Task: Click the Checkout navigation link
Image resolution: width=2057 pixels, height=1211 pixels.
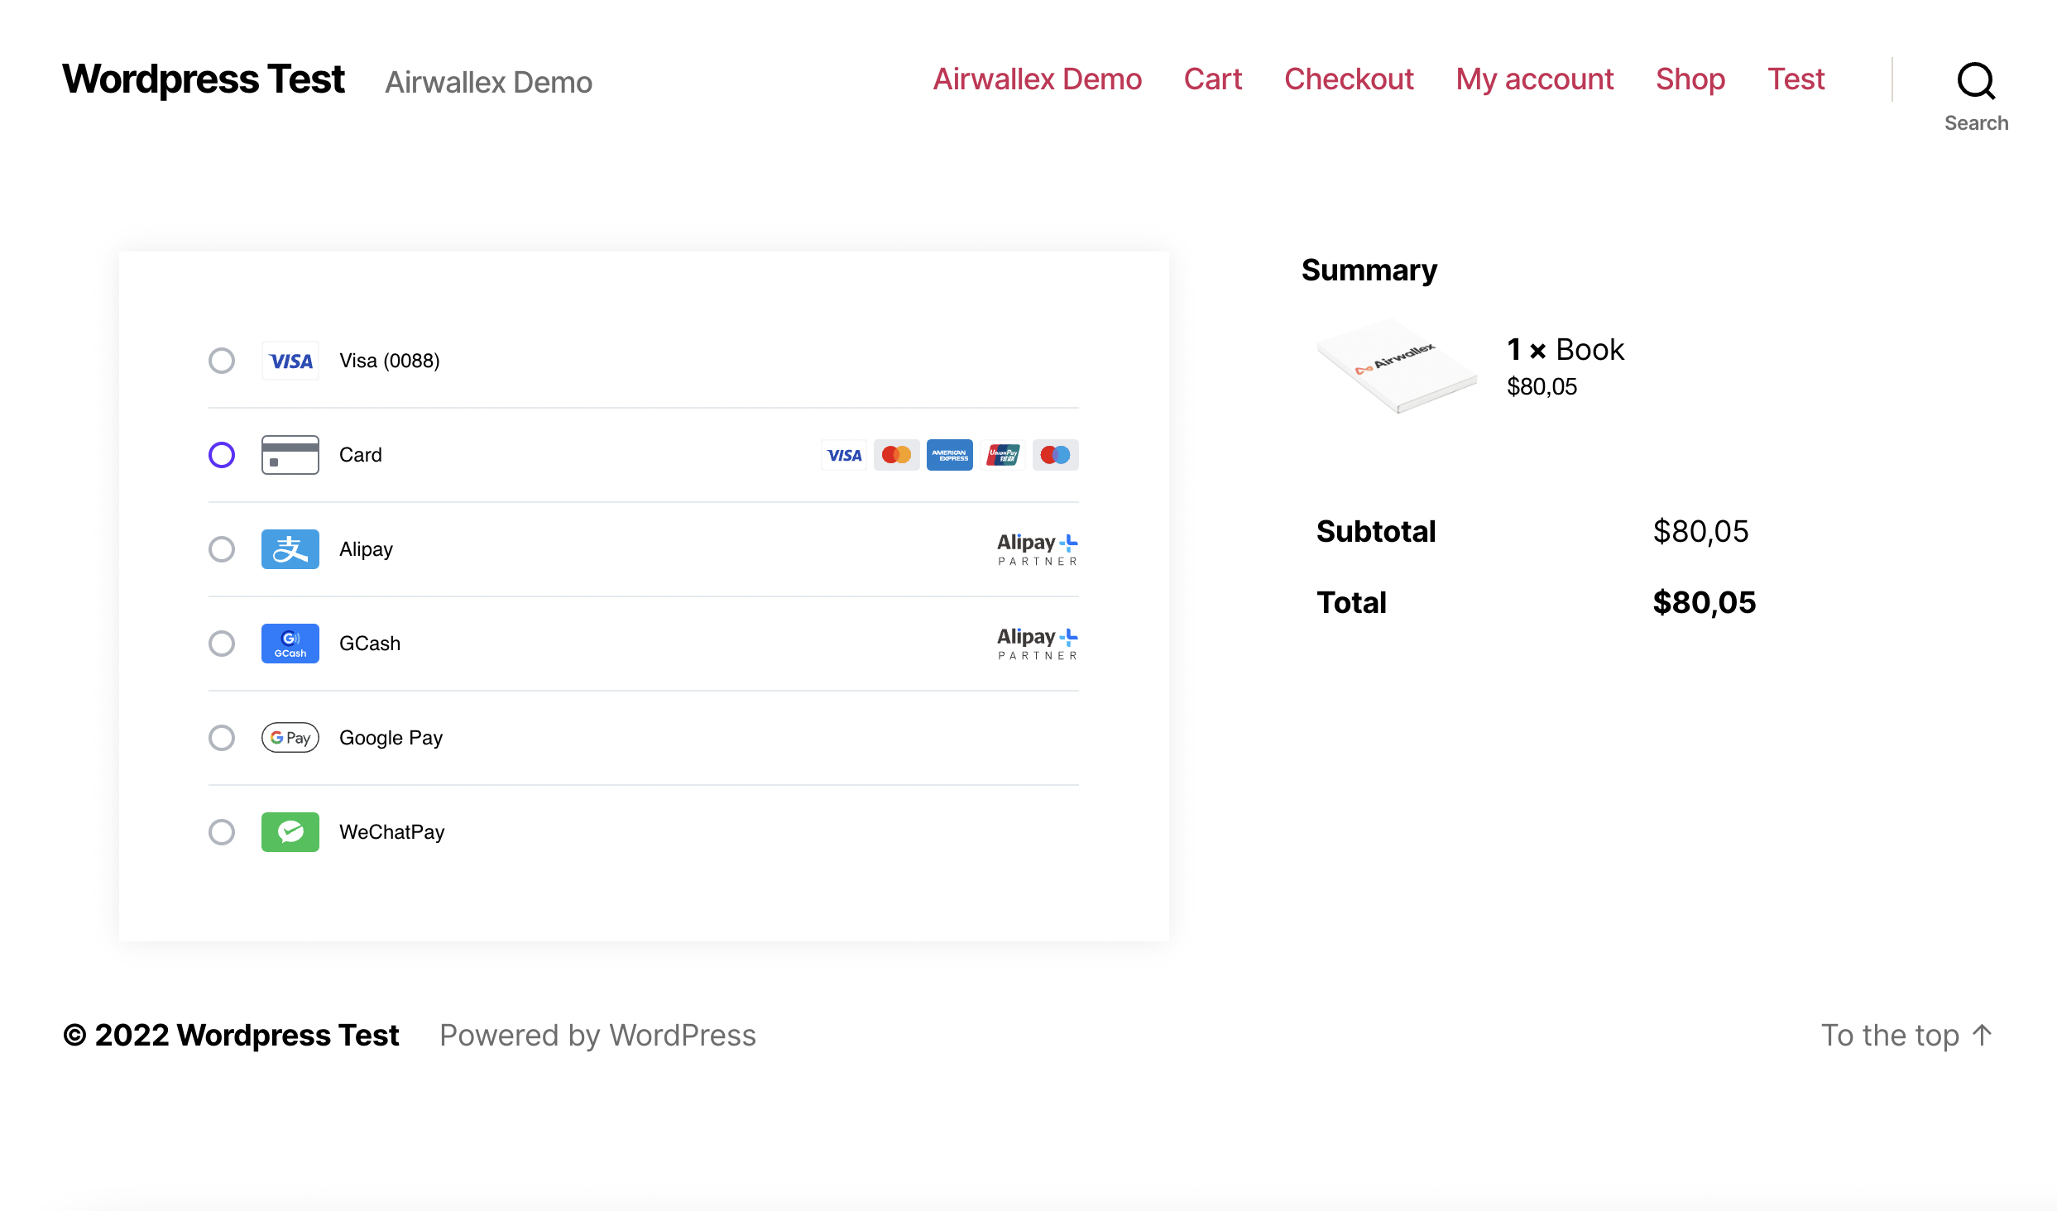Action: pyautogui.click(x=1348, y=79)
